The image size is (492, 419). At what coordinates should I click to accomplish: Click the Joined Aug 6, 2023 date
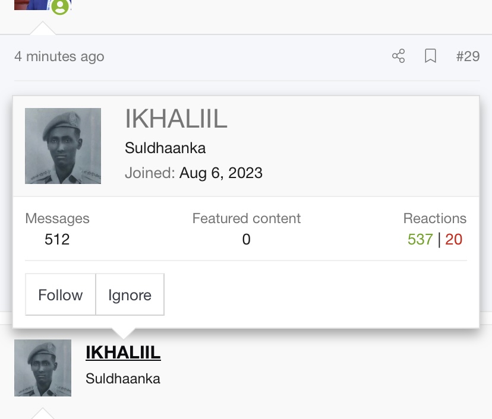click(221, 173)
